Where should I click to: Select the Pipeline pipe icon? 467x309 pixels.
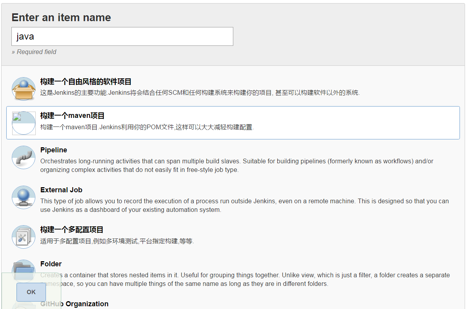click(24, 157)
